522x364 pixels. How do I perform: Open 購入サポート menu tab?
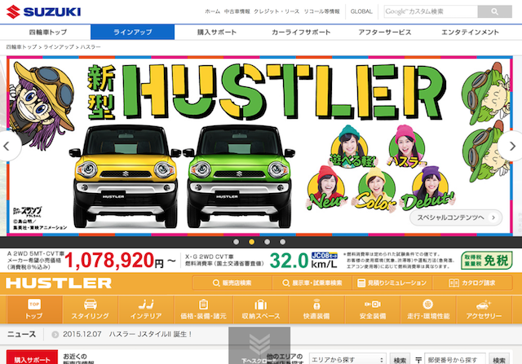point(217,33)
